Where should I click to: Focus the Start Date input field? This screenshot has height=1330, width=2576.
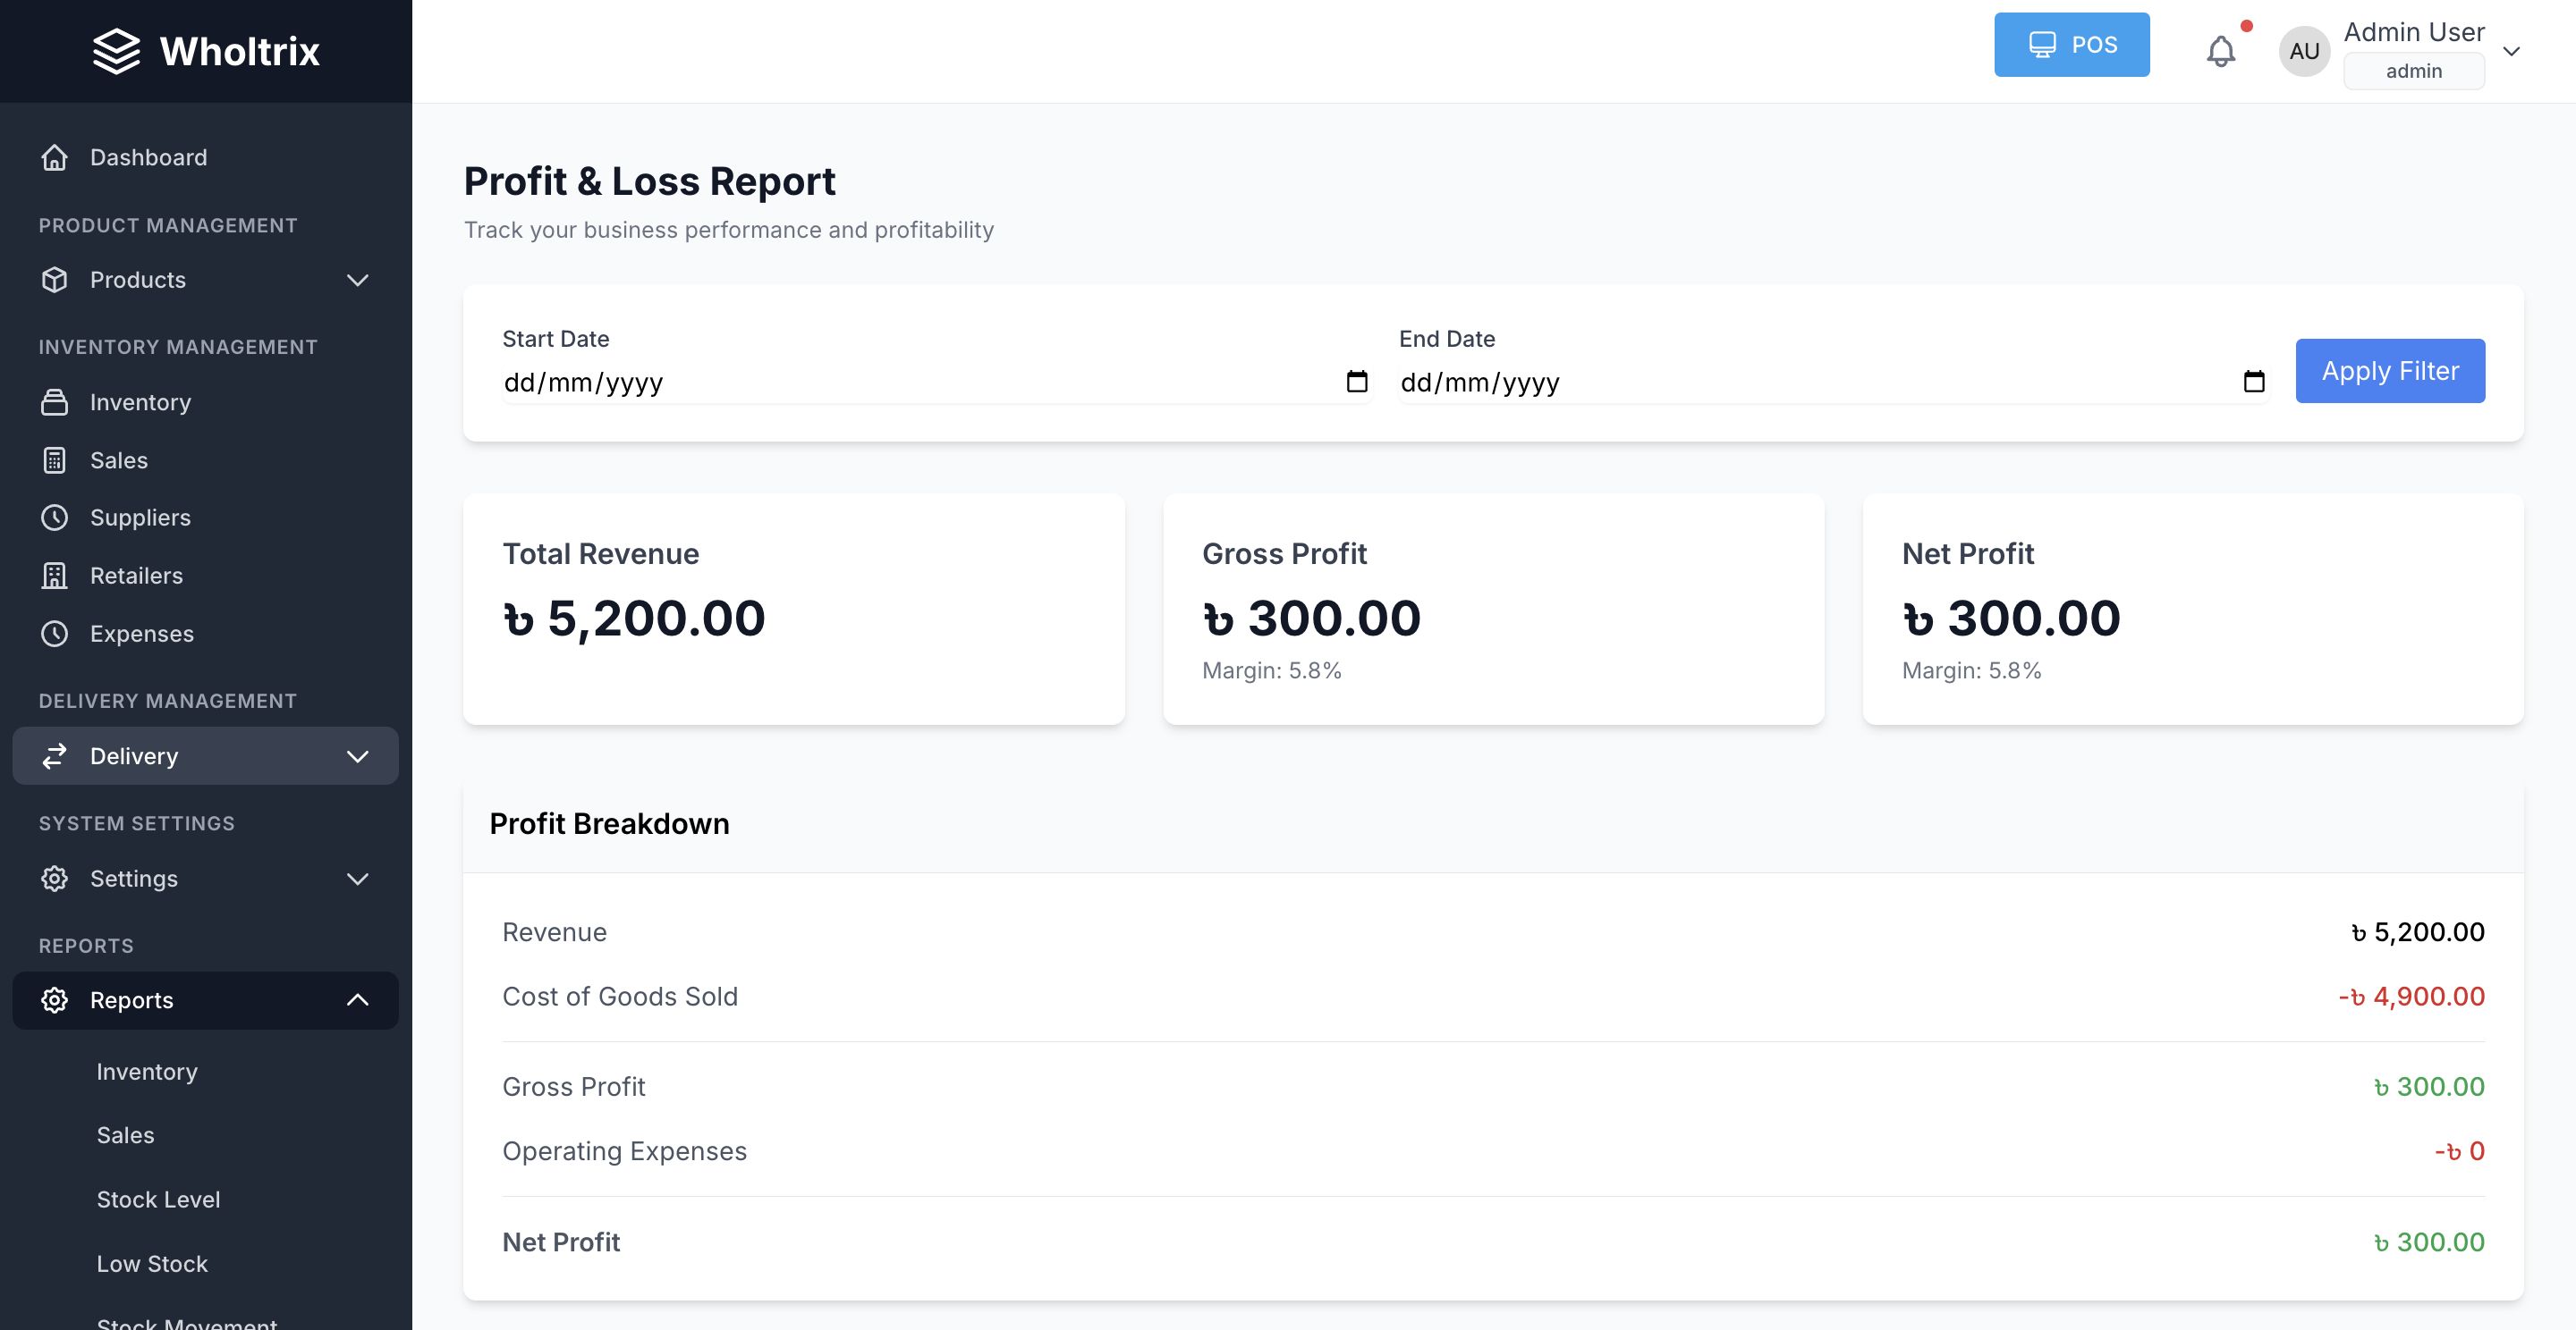click(x=900, y=383)
